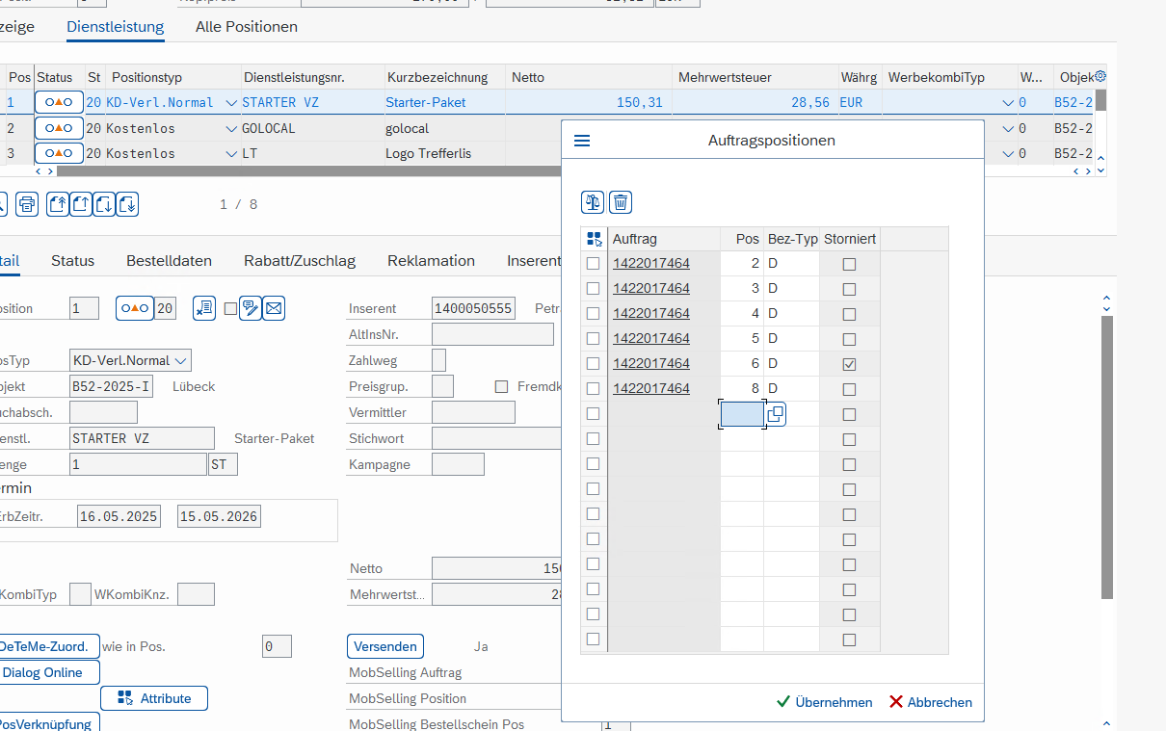Open Auftrag 1422017464 link for Pos 2
Screen dimensions: 1166x731
point(651,263)
